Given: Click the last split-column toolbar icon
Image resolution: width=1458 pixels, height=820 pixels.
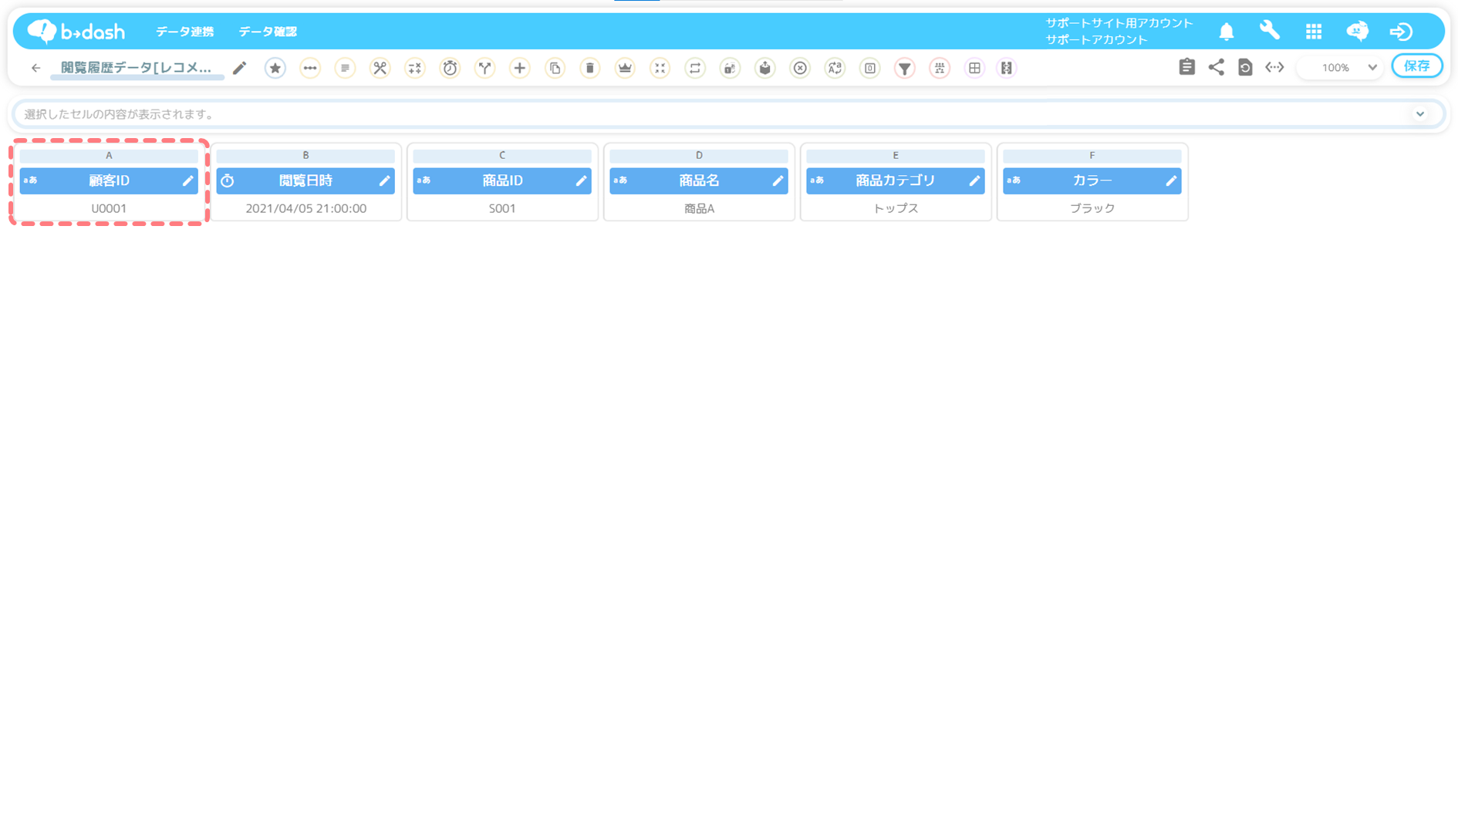Looking at the screenshot, I should tap(1007, 68).
